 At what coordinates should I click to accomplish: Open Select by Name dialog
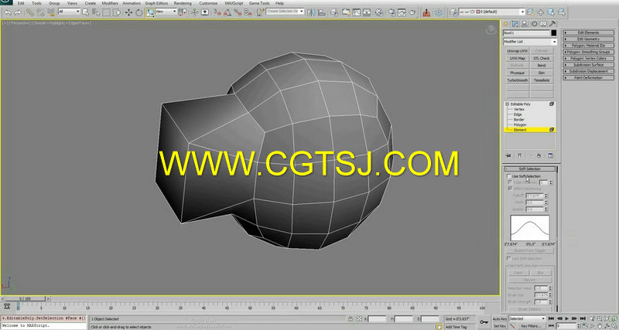point(95,12)
